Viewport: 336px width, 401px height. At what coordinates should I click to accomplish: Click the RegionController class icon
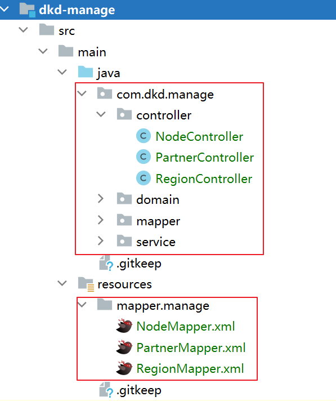point(144,178)
